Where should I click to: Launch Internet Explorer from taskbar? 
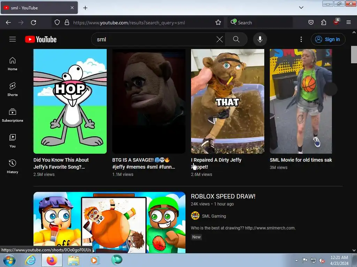point(30,260)
